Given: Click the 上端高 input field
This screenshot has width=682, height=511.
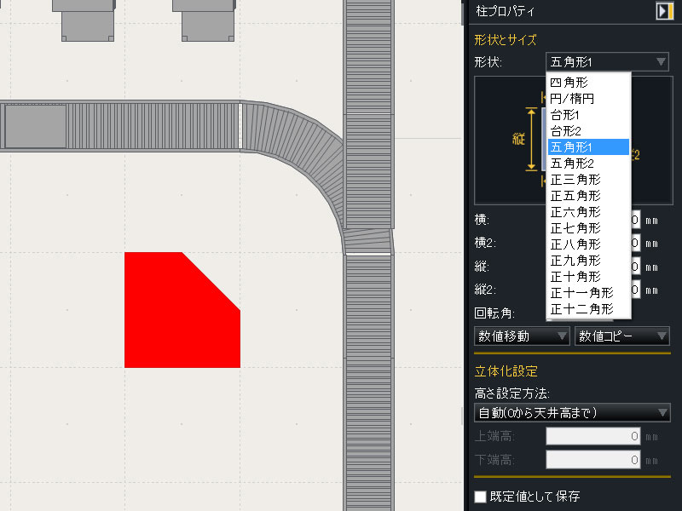Looking at the screenshot, I should pyautogui.click(x=592, y=437).
